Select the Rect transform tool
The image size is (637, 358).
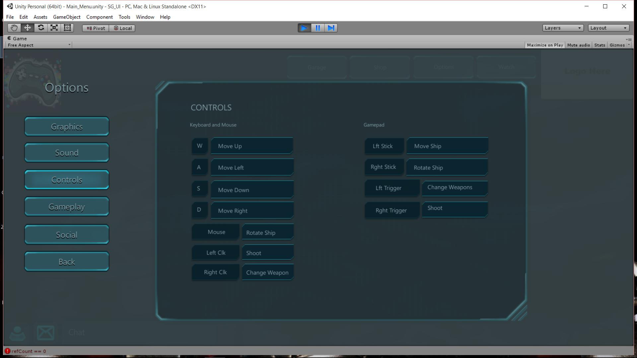(x=67, y=28)
